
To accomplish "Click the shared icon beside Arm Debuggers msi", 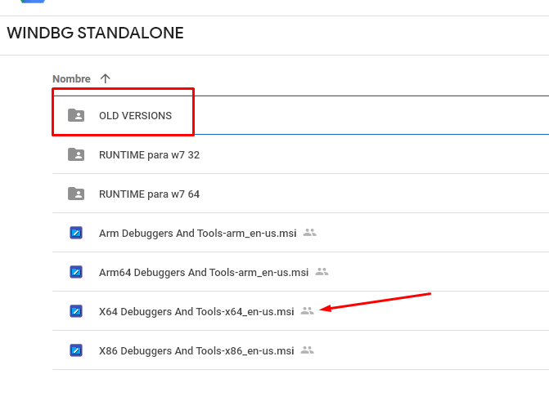I will 310,233.
